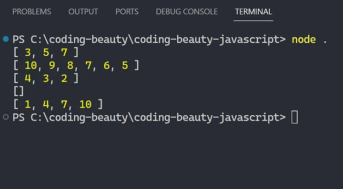
Task: Click the output '[ 10, 9, 8, 7, 6, 5 ]'
Action: click(76, 65)
